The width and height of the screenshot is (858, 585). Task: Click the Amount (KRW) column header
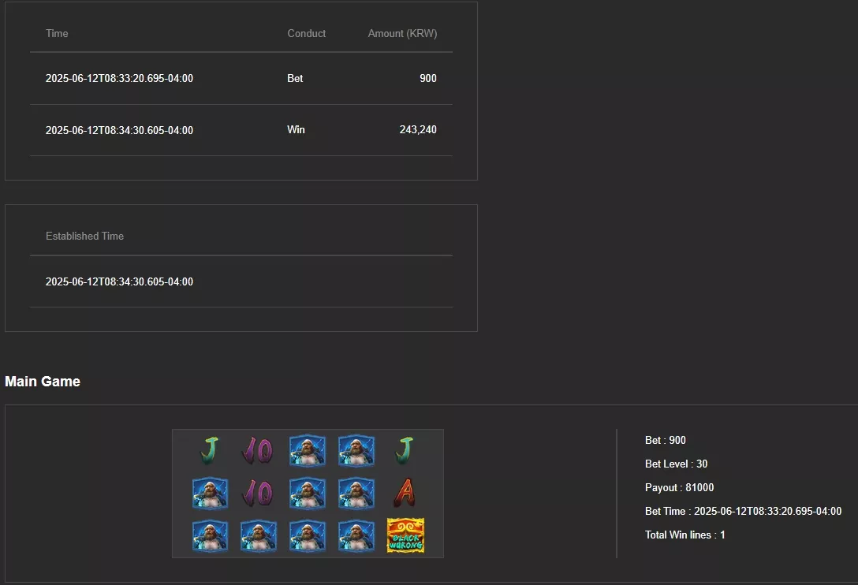click(x=402, y=33)
